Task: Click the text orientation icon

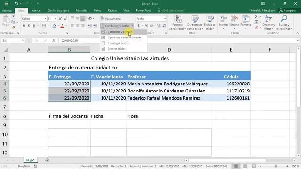Action: point(90,18)
